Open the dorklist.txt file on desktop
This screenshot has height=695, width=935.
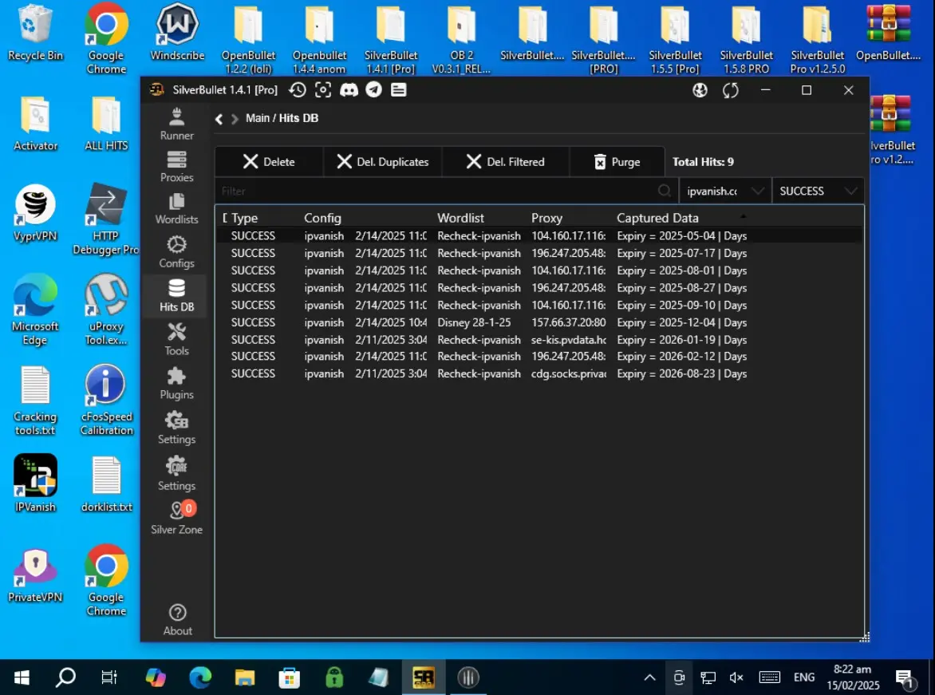point(106,484)
